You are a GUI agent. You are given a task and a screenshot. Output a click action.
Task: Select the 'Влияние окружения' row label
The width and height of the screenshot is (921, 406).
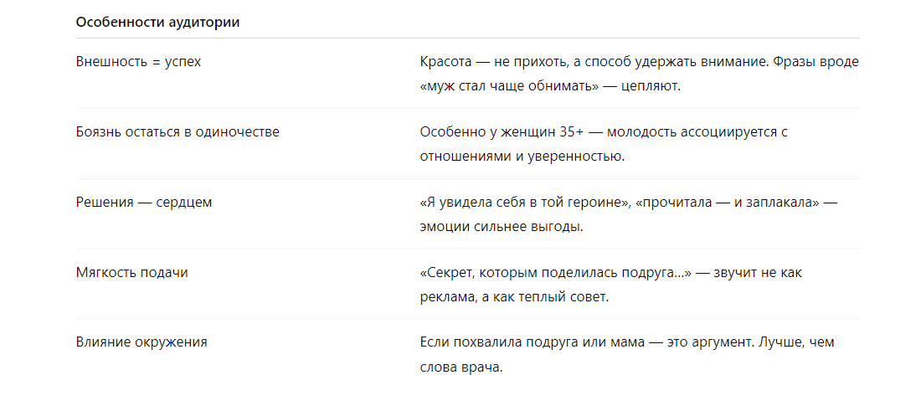(x=141, y=342)
